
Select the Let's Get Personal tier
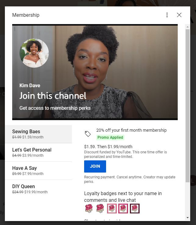38,152
